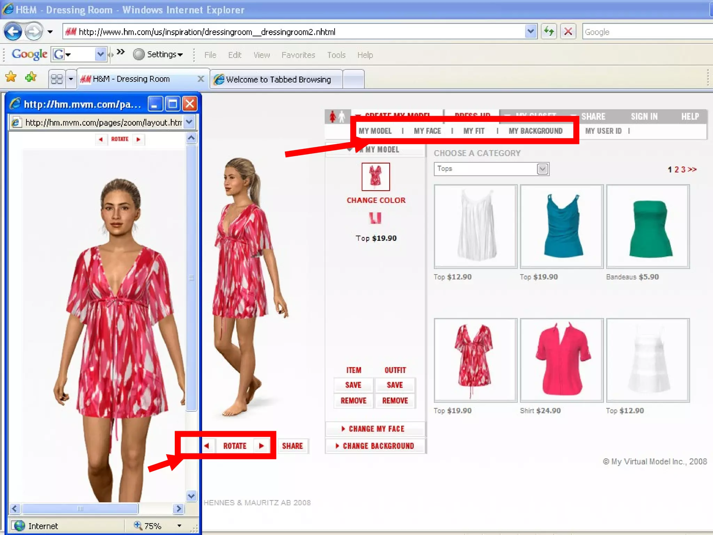
Task: Open the 75% zoom level dropdown
Action: [x=179, y=526]
